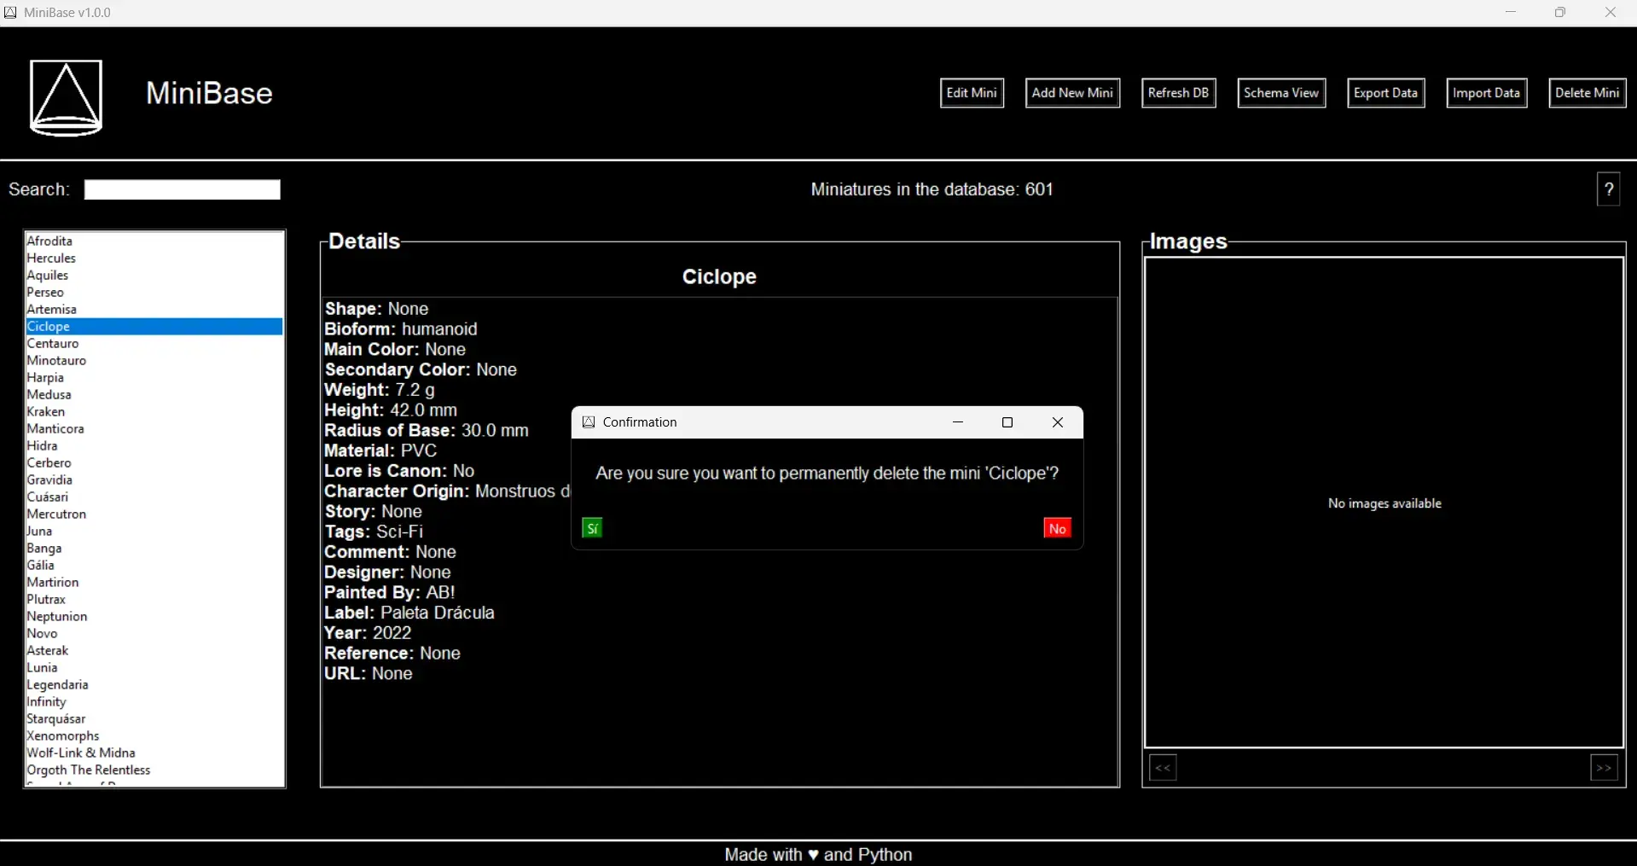Select Kraken in the mini list
This screenshot has width=1637, height=866.
(x=154, y=412)
